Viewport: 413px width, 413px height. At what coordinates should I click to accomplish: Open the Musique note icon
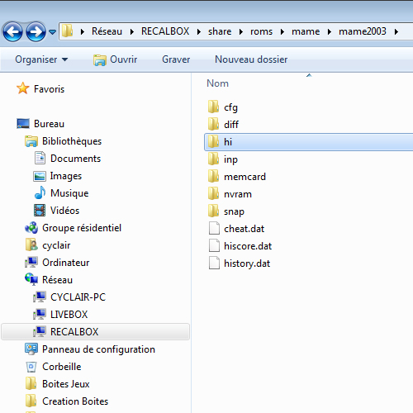point(40,192)
